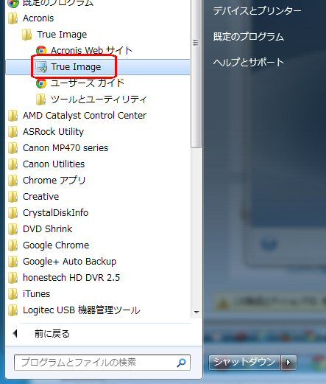Expand Google Chrome folder label
The height and width of the screenshot is (384, 326).
tap(56, 245)
